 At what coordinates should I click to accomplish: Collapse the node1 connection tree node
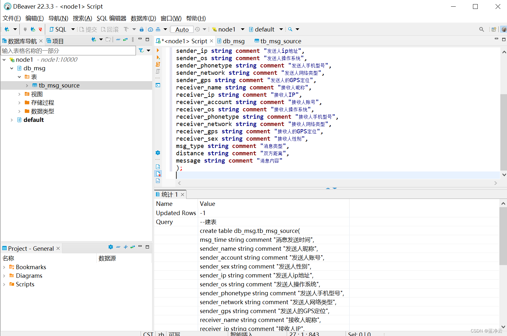pos(4,59)
